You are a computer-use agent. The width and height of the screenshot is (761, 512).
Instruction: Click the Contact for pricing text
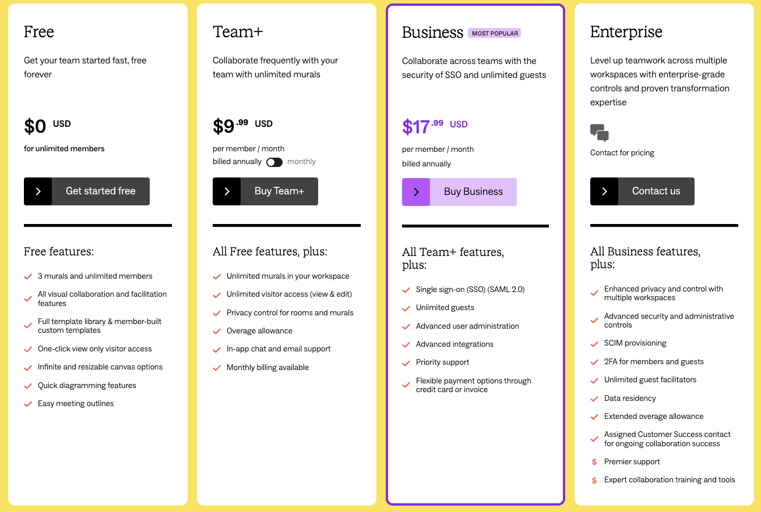[x=622, y=153]
